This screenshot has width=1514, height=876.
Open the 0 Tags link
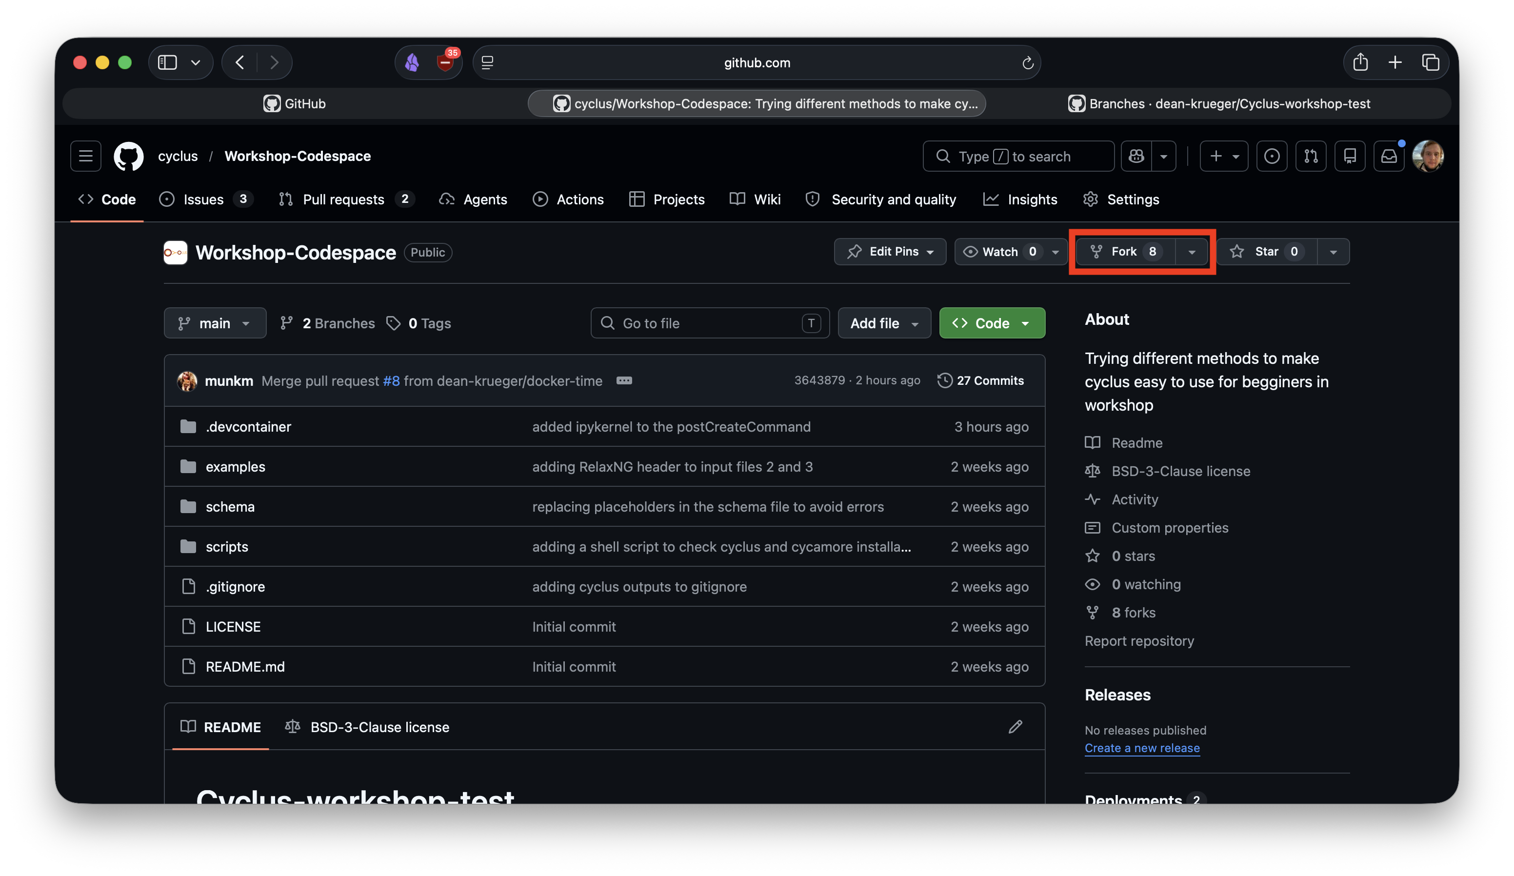coord(419,323)
